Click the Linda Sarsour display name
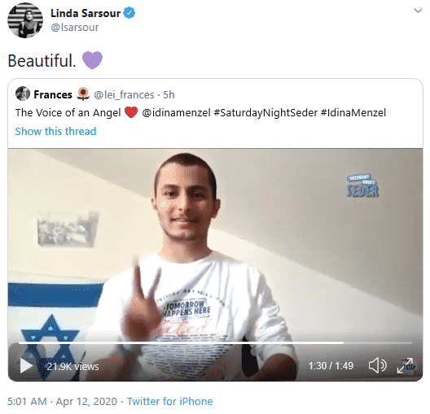Image resolution: width=430 pixels, height=414 pixels. coord(86,13)
